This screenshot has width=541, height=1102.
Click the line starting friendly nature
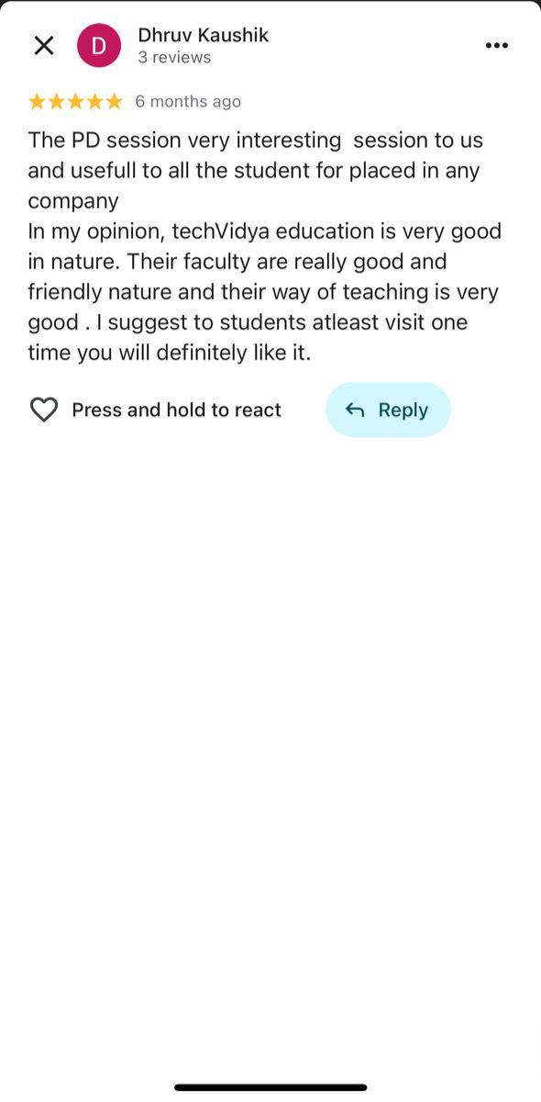tap(263, 292)
